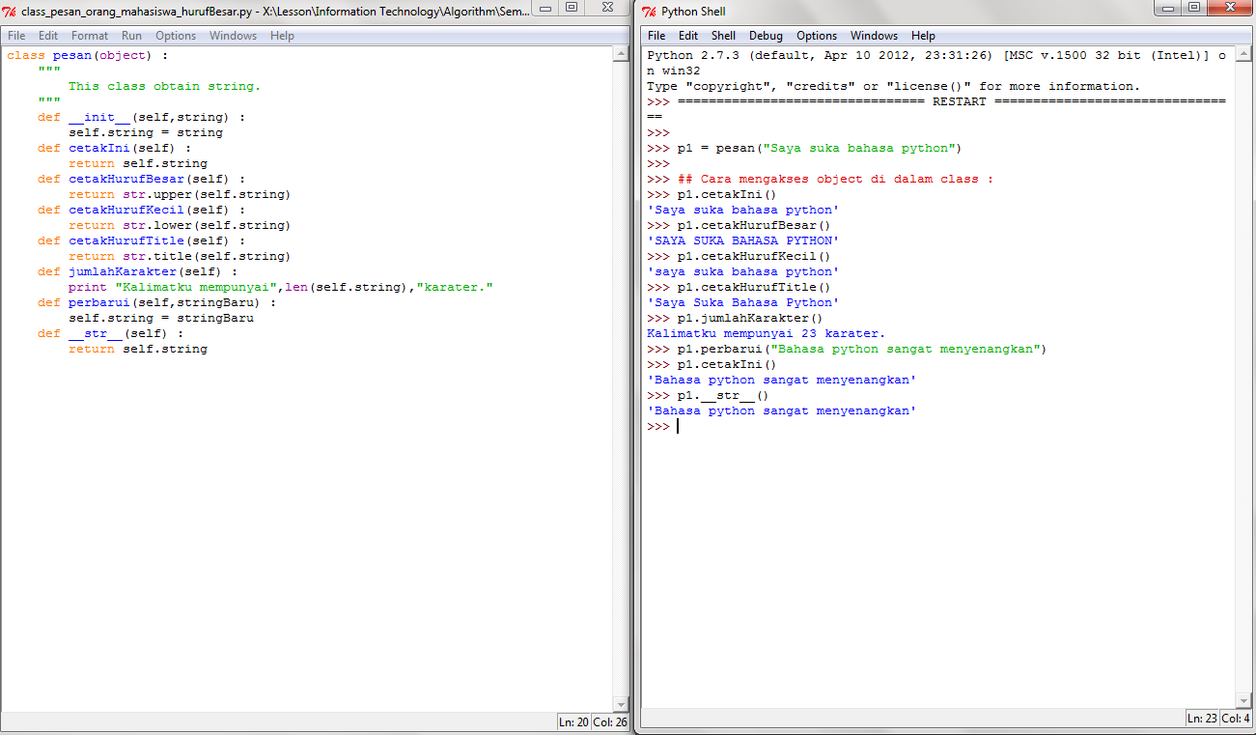Click the 'def cetakIni(self) :' line
Viewport: 1256px width, 735px height.
click(114, 148)
